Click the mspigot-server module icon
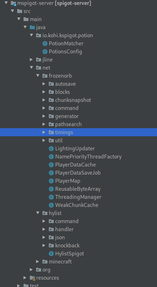 coord(14,3)
